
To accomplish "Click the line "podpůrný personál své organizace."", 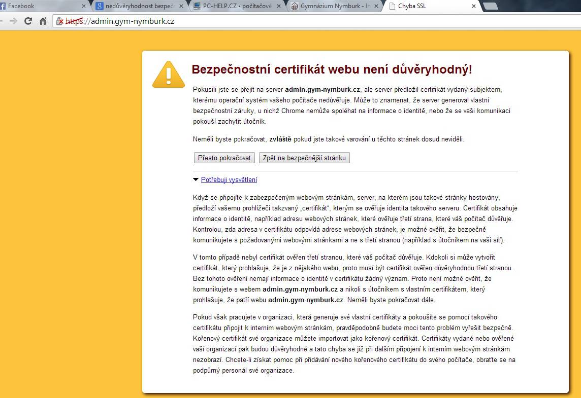I will (x=243, y=370).
